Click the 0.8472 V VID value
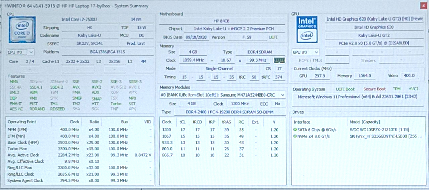Screen dimensions: 429x190 143,155
